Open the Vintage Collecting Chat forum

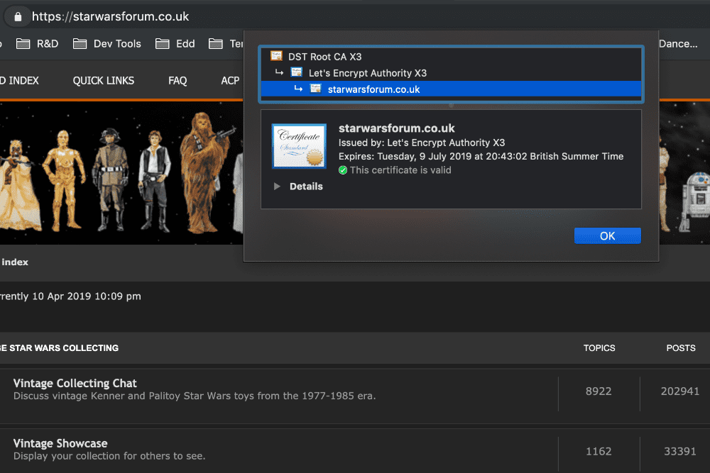coord(75,384)
